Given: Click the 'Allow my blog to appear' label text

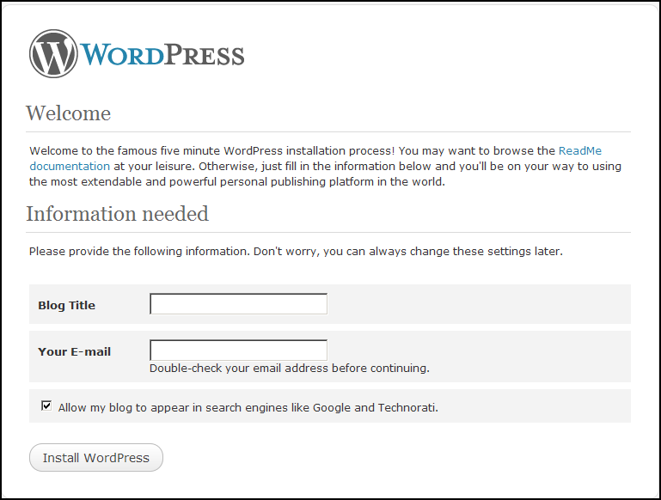Looking at the screenshot, I should pos(248,408).
